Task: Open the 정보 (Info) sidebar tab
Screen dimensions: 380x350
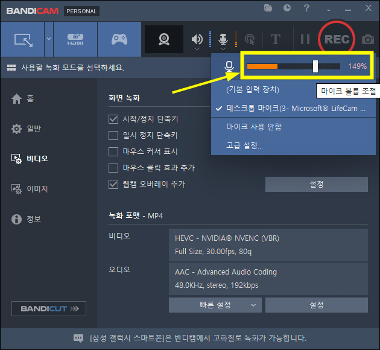Action: tap(26, 219)
